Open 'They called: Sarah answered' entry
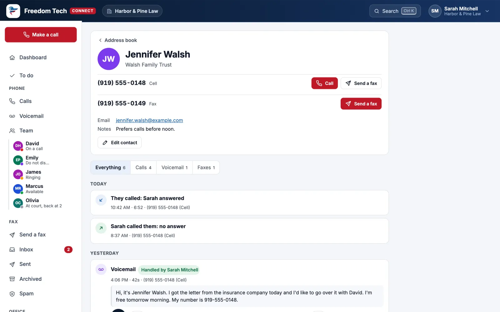This screenshot has height=312, width=500. click(x=239, y=202)
